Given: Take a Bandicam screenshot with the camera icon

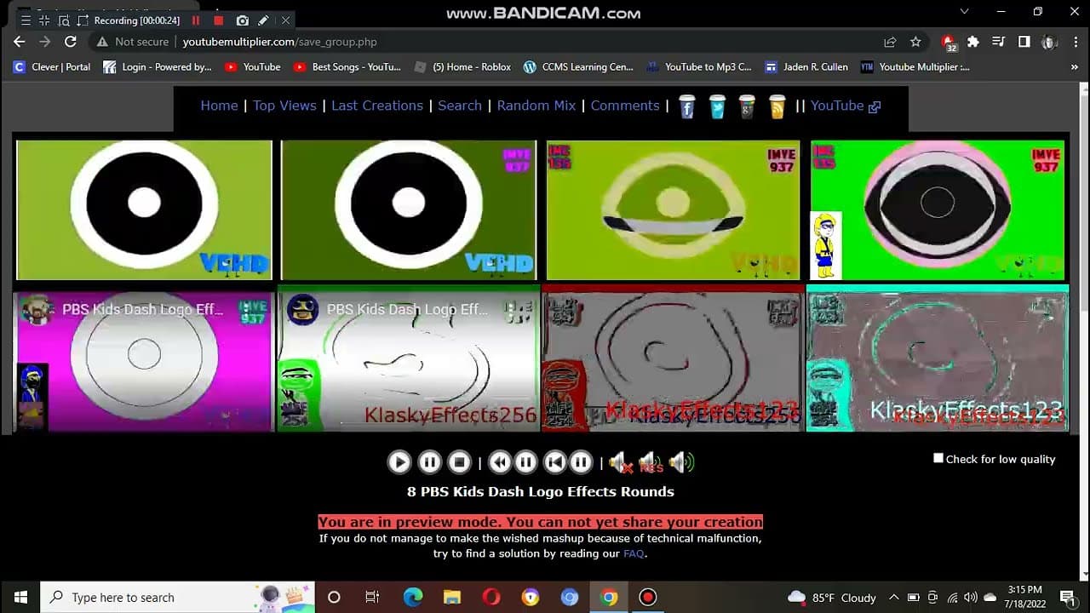Looking at the screenshot, I should (243, 20).
